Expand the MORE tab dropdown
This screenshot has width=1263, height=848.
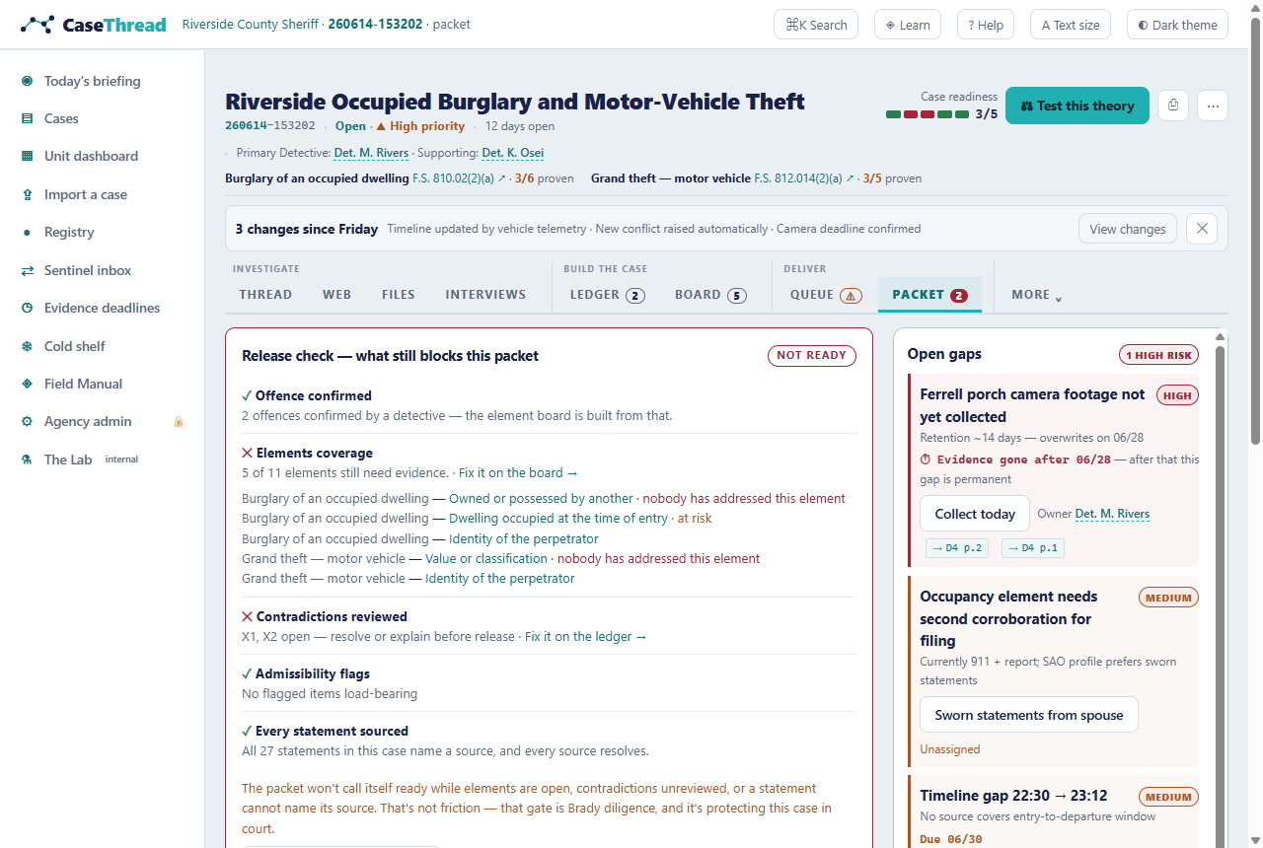click(x=1036, y=295)
